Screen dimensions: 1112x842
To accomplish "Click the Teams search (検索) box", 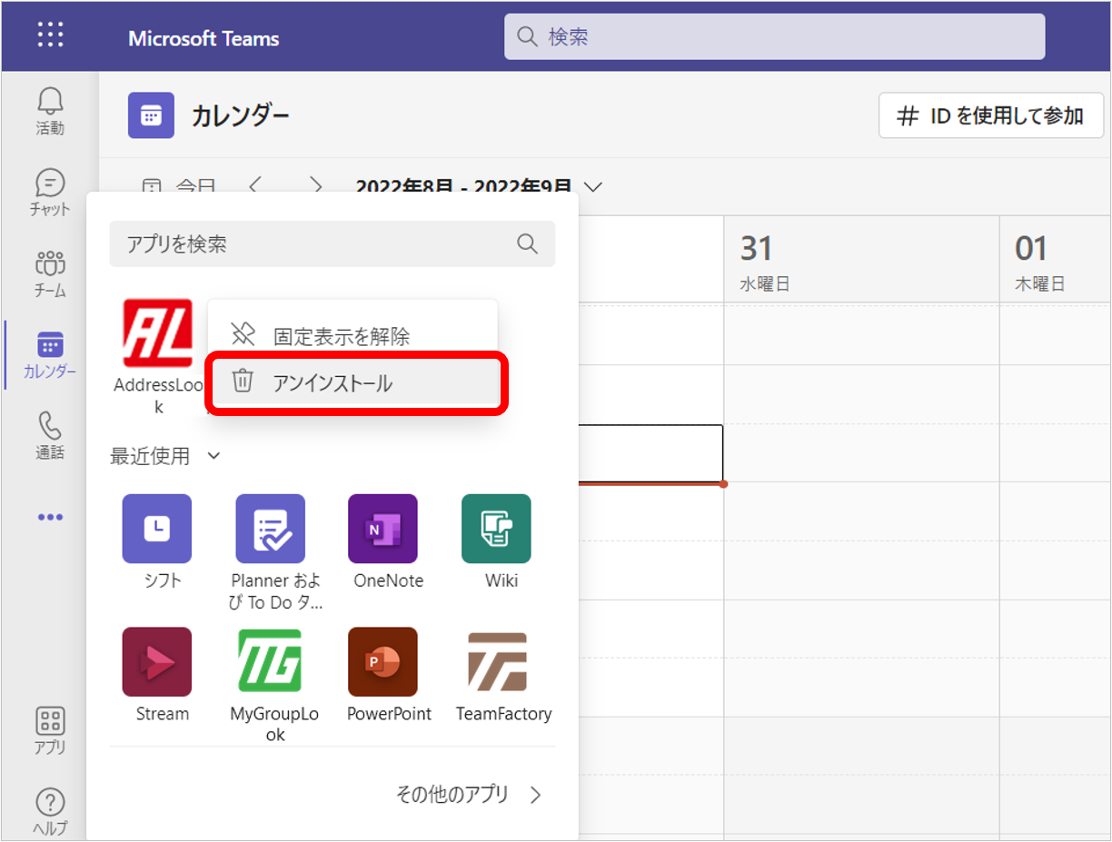I will [x=775, y=36].
